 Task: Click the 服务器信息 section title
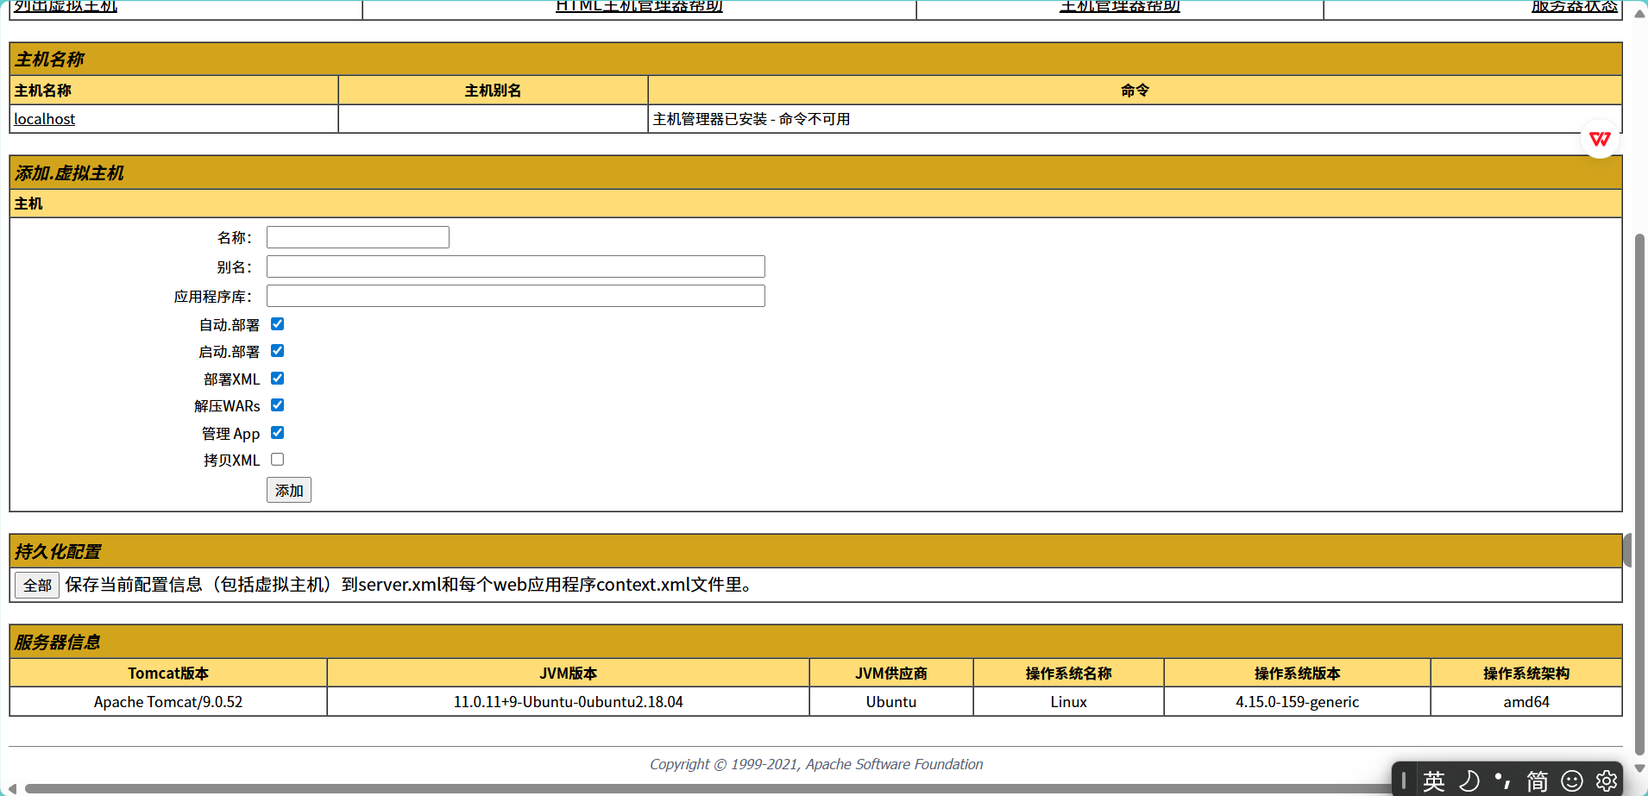(x=57, y=642)
